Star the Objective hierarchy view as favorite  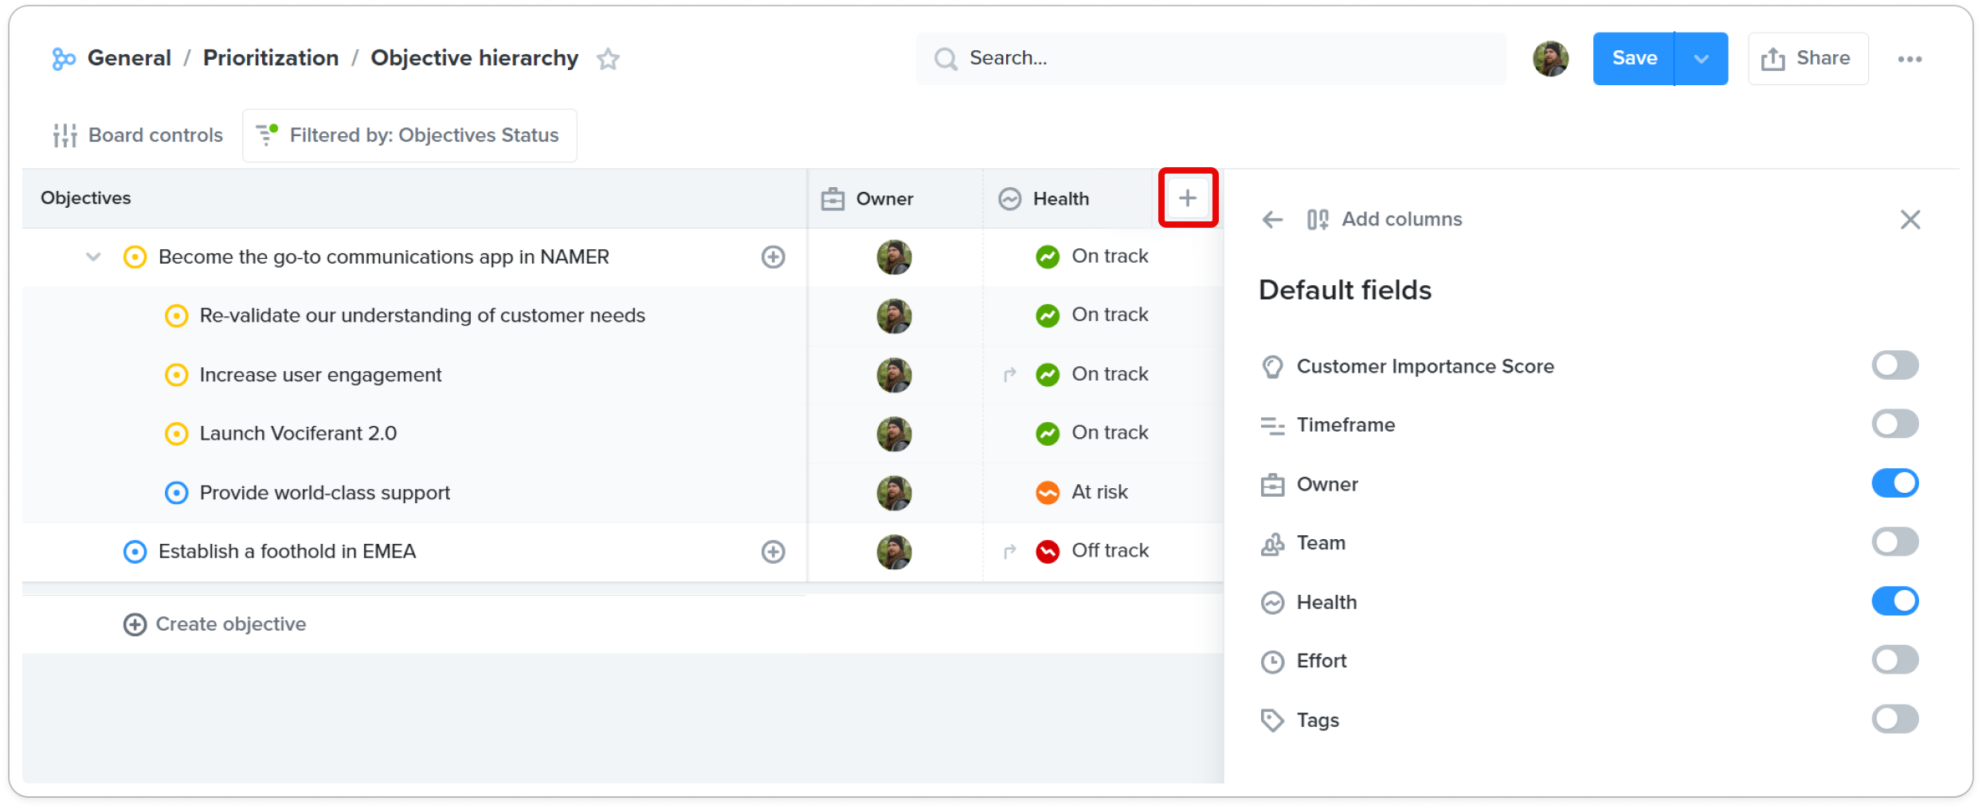click(608, 59)
